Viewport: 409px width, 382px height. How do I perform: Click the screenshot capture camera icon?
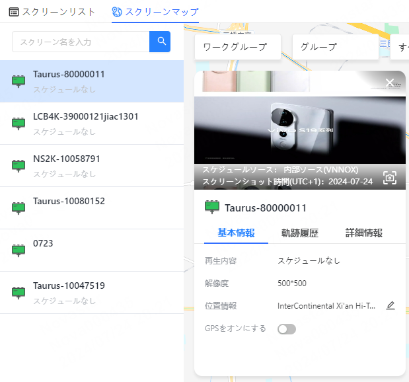tap(390, 178)
